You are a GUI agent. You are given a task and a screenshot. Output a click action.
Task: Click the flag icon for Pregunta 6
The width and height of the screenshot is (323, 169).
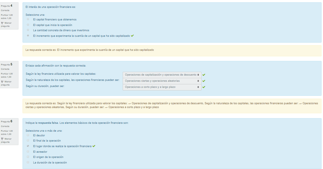3,139
